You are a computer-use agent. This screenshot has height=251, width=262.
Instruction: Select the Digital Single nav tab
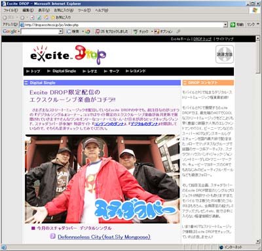tap(62, 71)
